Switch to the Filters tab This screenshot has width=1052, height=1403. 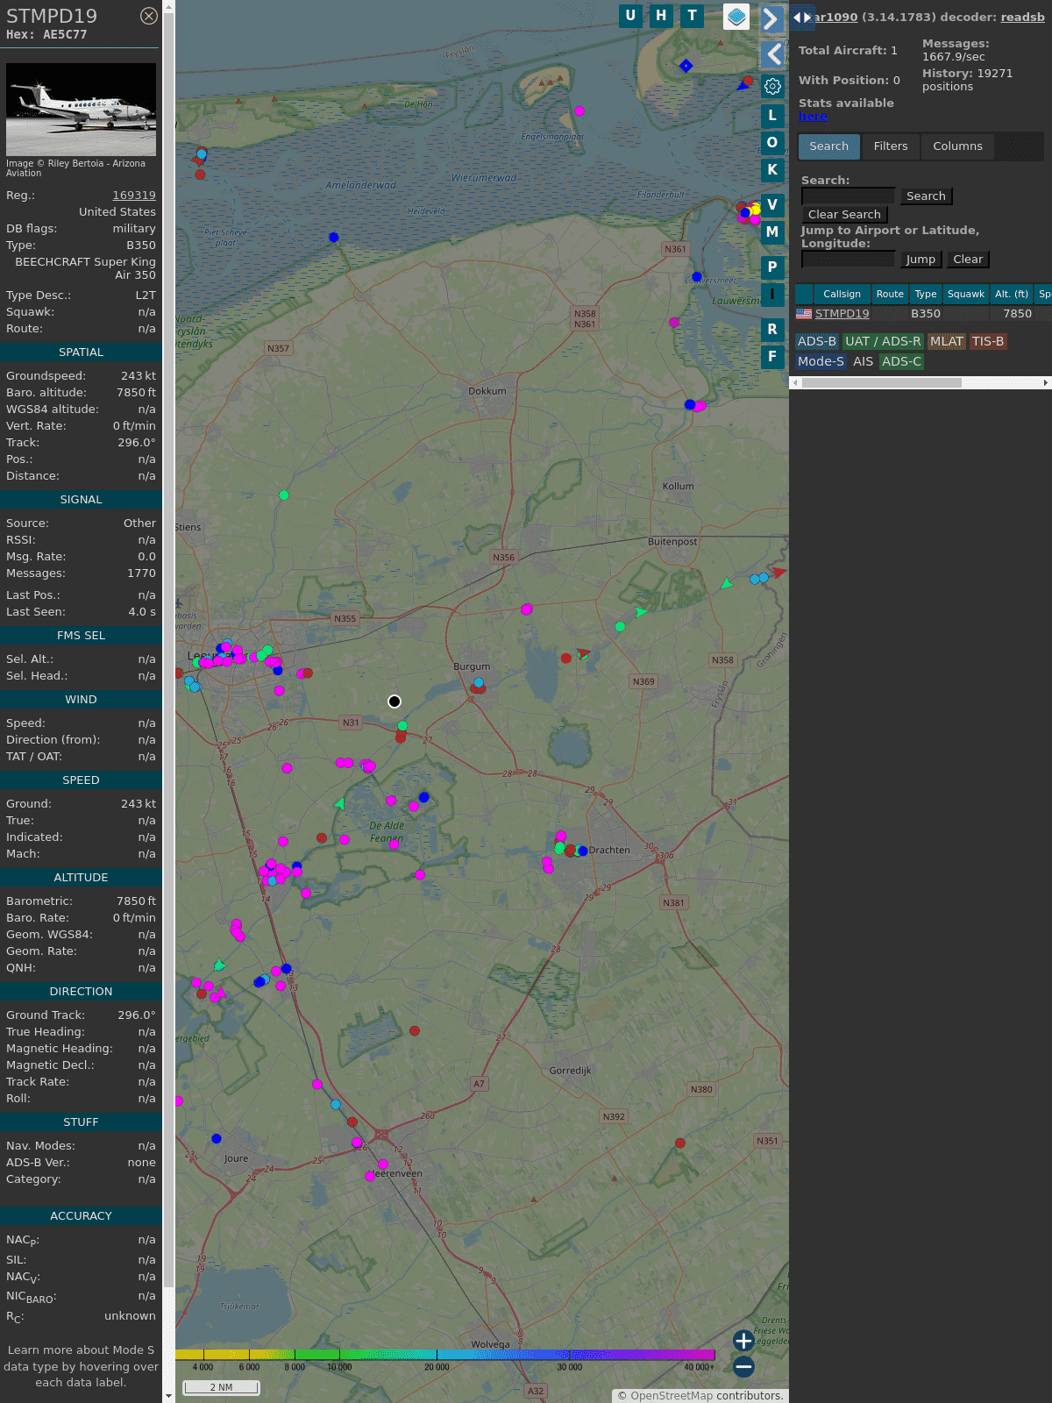[890, 146]
